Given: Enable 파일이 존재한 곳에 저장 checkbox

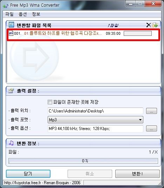Looking at the screenshot, I should click(50, 102).
